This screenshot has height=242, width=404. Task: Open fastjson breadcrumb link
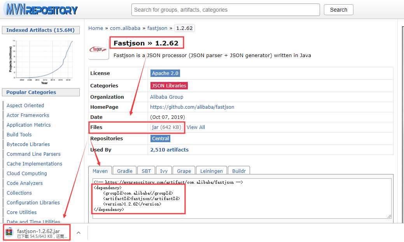pos(157,28)
